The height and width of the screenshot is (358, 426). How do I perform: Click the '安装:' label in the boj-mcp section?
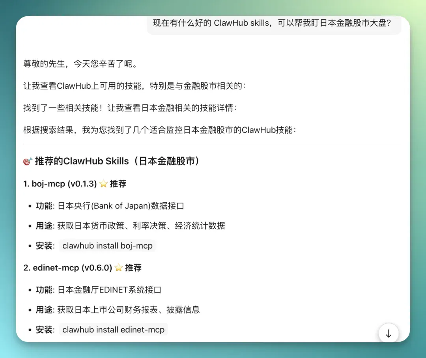pyautogui.click(x=45, y=246)
